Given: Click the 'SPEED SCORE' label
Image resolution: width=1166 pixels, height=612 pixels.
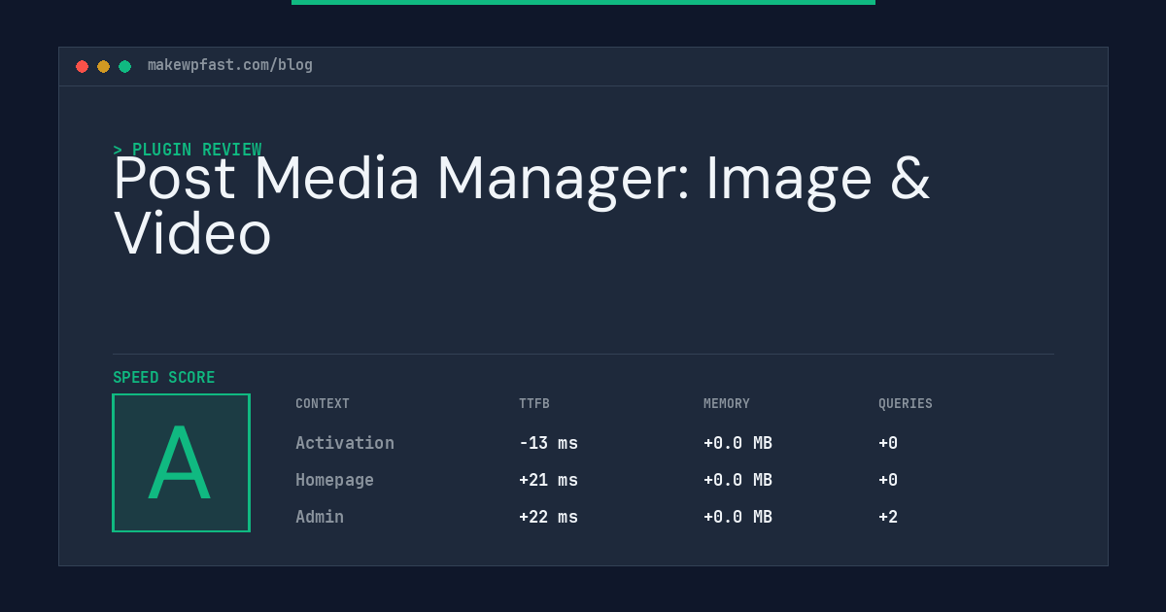Looking at the screenshot, I should point(164,377).
